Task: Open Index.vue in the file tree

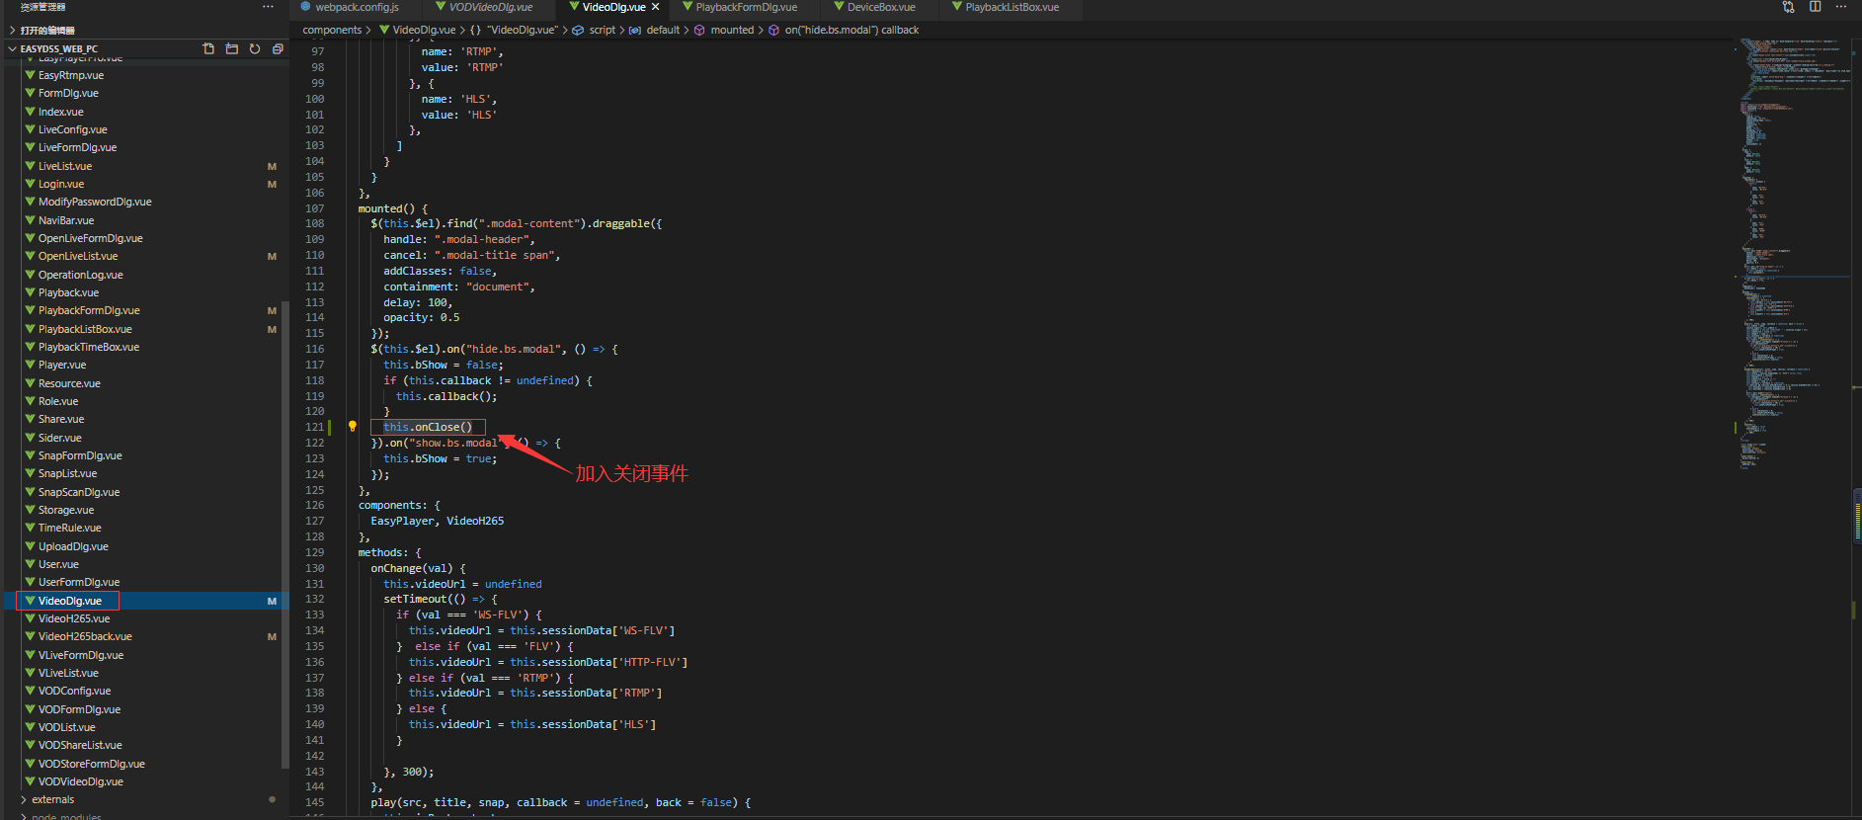Action: (x=61, y=112)
